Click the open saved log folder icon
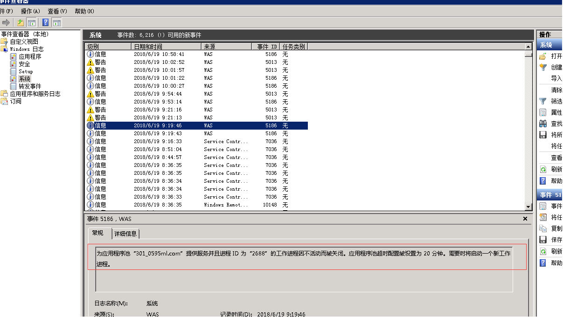563x317 pixels. click(543, 56)
